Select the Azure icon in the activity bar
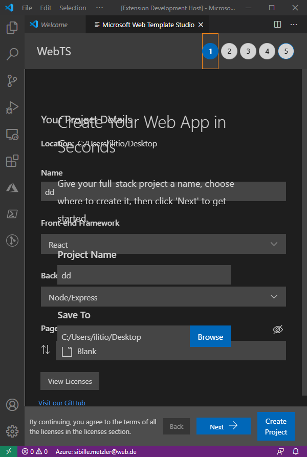Image resolution: width=307 pixels, height=457 pixels. [12, 187]
